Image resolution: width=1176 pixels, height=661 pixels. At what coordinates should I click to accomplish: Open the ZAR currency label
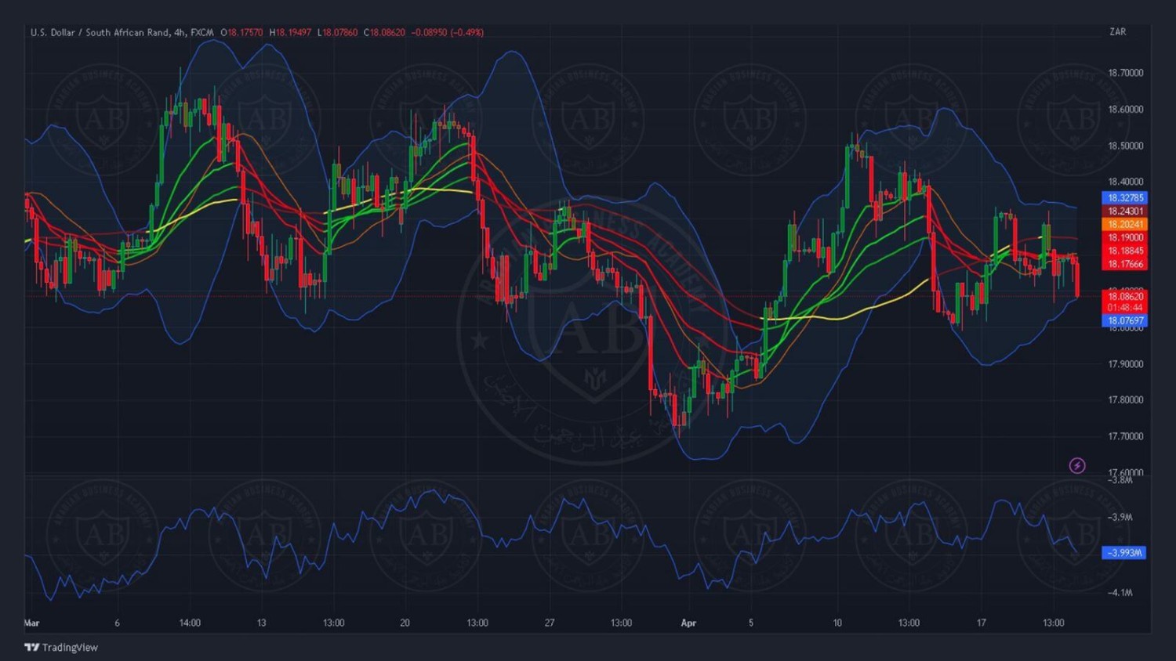click(x=1117, y=32)
